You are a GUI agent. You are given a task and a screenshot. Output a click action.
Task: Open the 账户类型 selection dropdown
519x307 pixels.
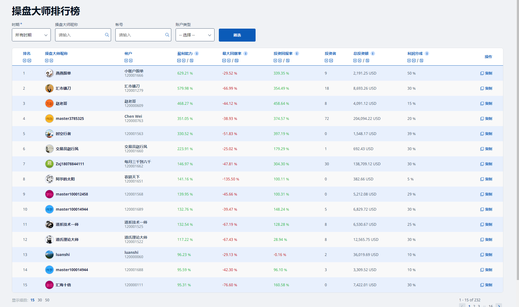pyautogui.click(x=195, y=35)
